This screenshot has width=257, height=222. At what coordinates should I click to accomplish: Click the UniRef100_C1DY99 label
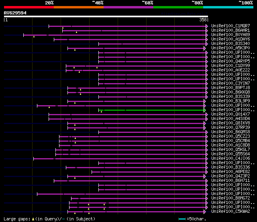click(230, 66)
